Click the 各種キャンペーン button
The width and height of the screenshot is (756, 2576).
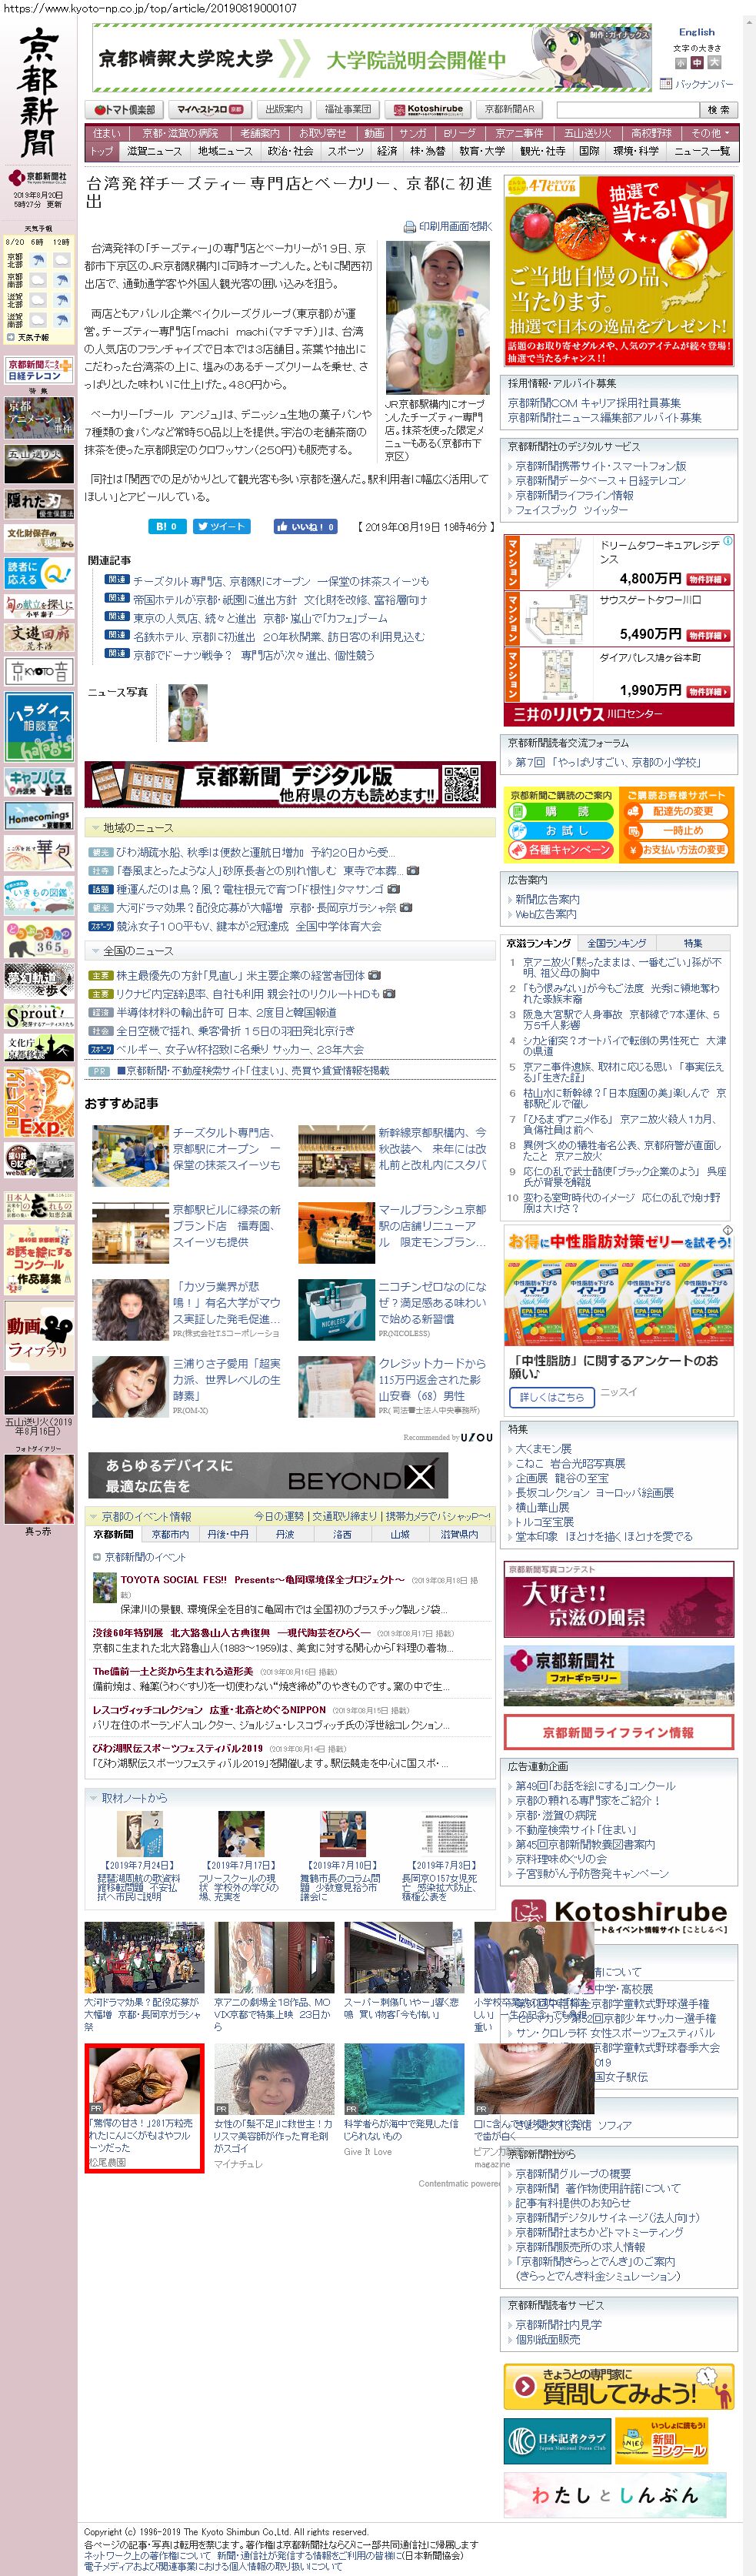[560, 849]
